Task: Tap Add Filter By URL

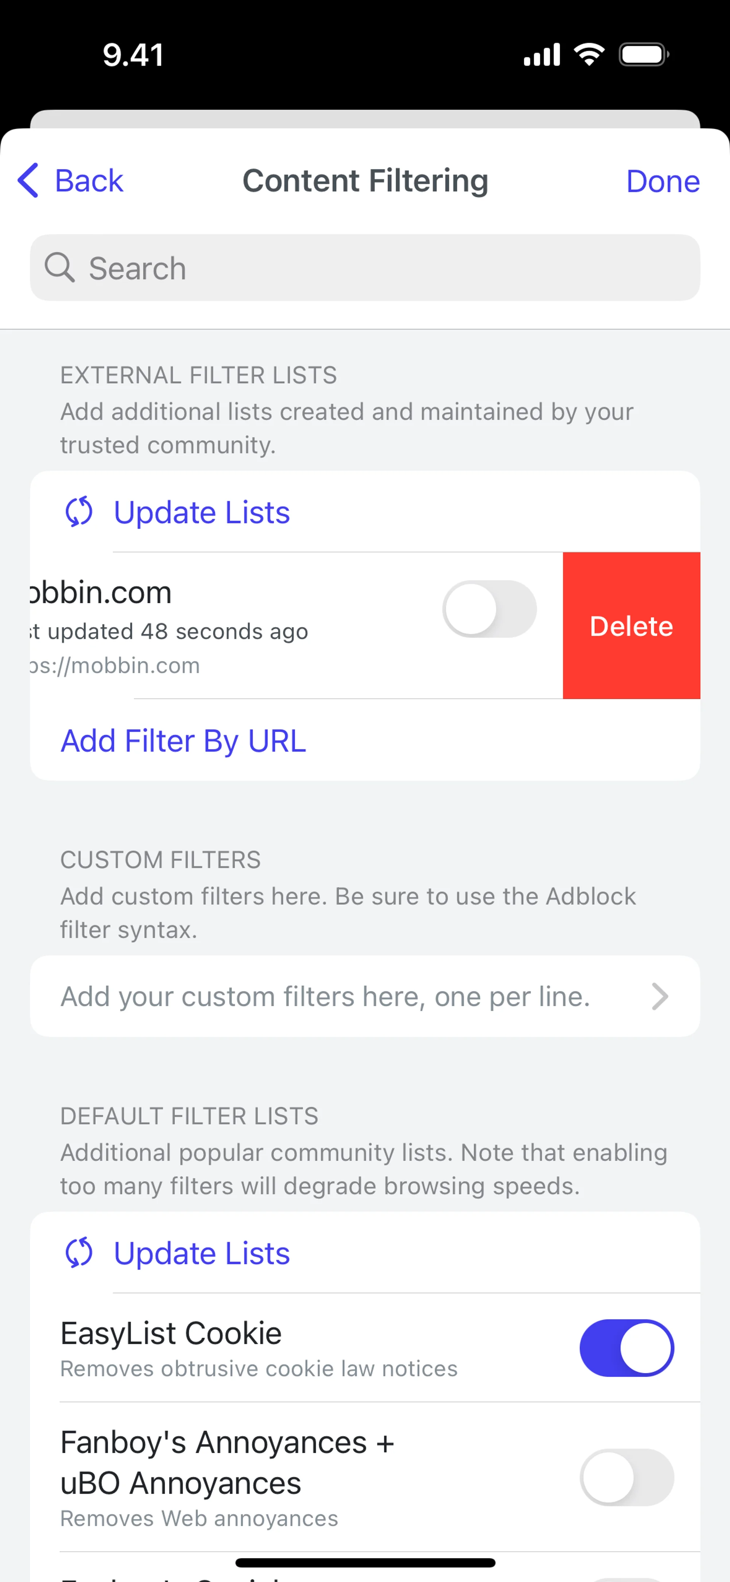Action: tap(183, 741)
